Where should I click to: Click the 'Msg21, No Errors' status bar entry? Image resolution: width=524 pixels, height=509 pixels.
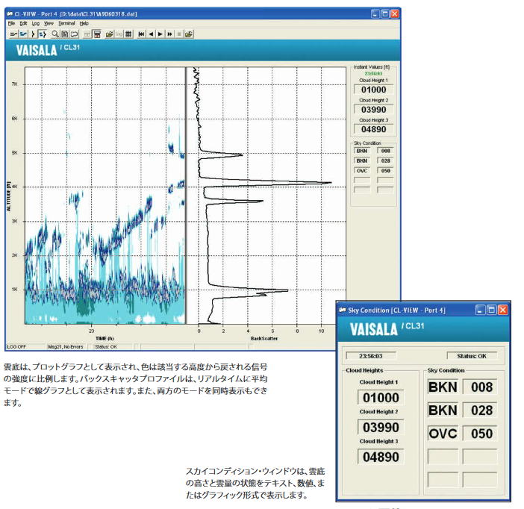(x=66, y=346)
